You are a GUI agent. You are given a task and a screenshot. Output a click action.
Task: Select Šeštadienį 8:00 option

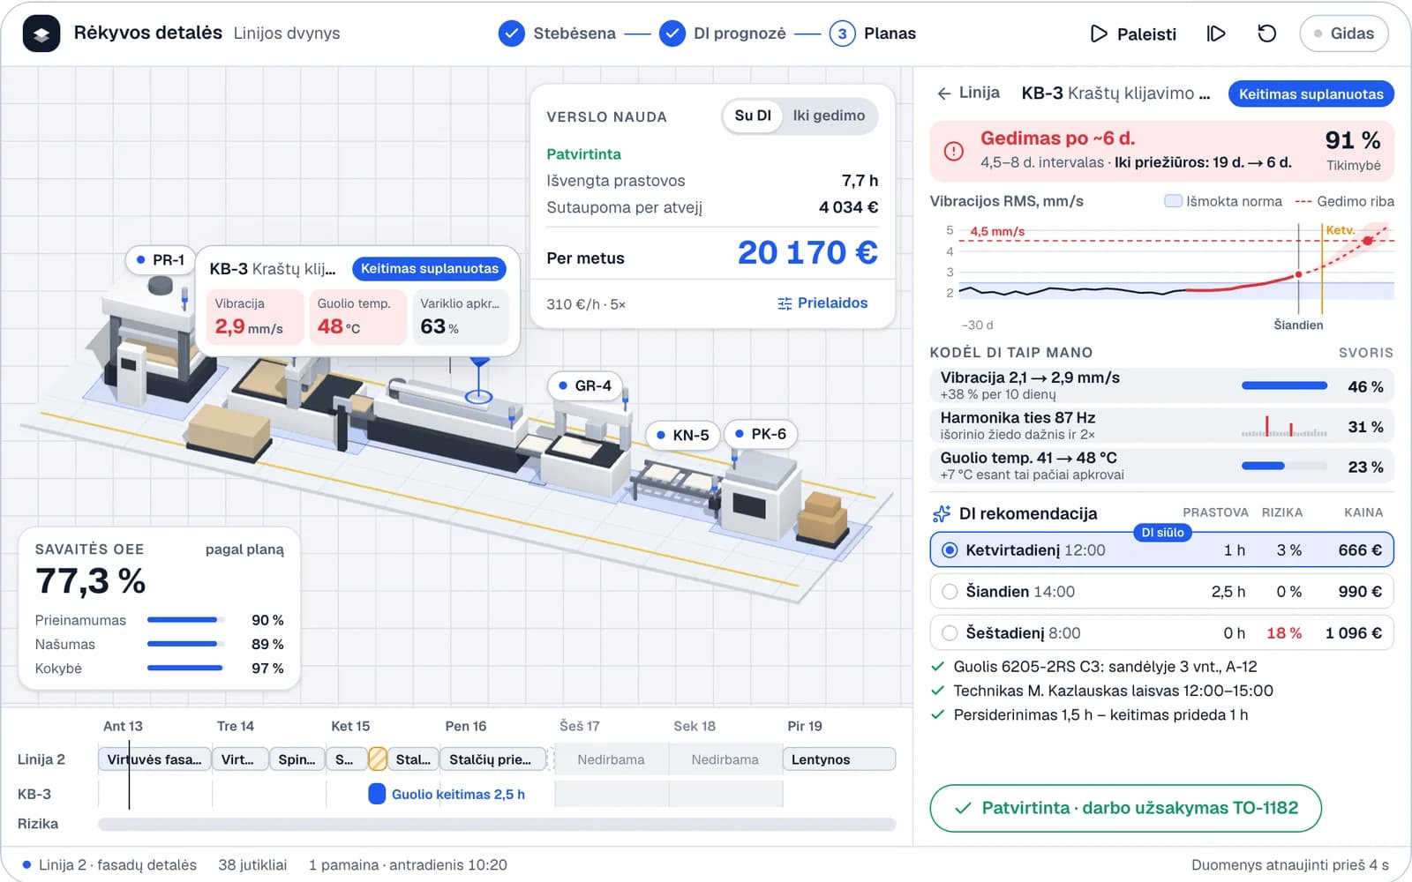(1162, 633)
